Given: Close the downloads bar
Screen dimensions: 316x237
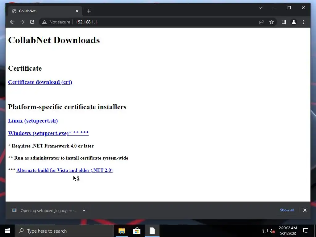Looking at the screenshot, I should click(x=305, y=210).
